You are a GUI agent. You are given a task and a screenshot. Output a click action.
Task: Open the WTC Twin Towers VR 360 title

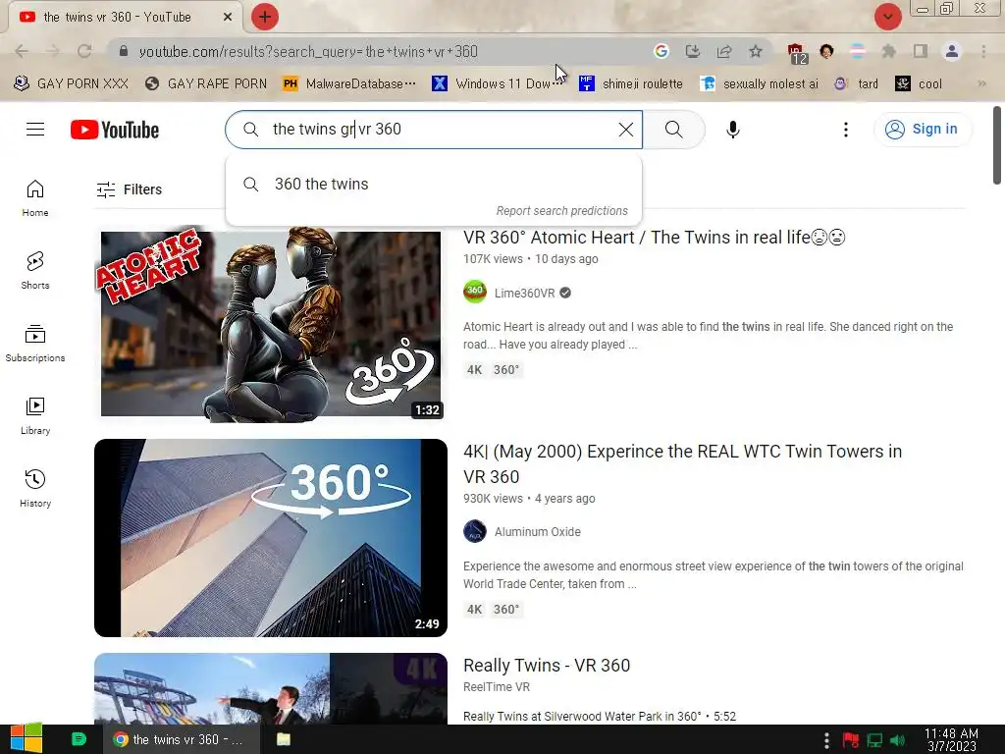(683, 464)
